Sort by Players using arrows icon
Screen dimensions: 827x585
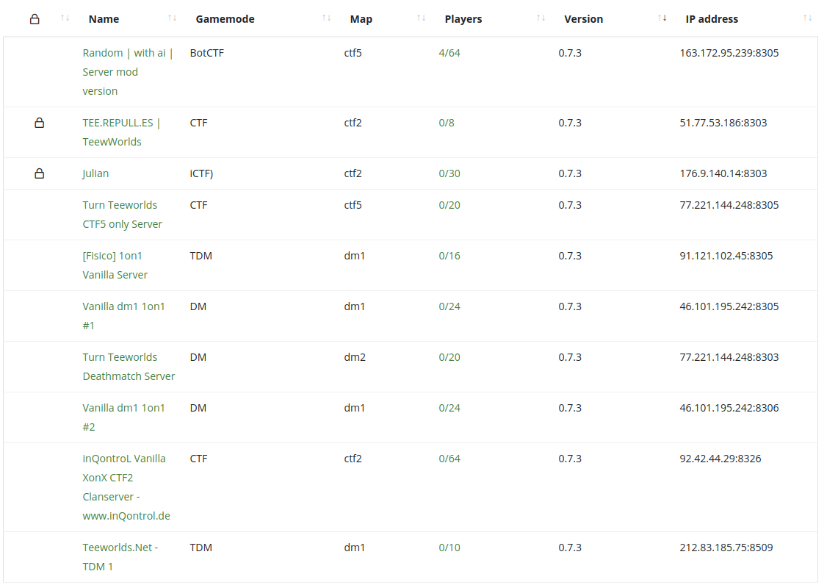(x=541, y=18)
